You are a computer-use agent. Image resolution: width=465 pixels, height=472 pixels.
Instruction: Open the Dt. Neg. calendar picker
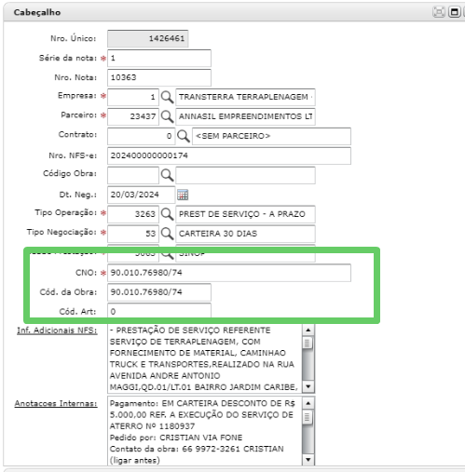183,195
